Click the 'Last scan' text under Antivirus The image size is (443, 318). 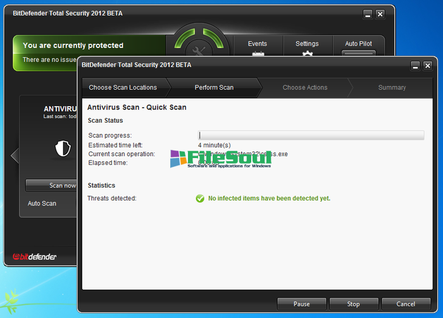pyautogui.click(x=60, y=116)
